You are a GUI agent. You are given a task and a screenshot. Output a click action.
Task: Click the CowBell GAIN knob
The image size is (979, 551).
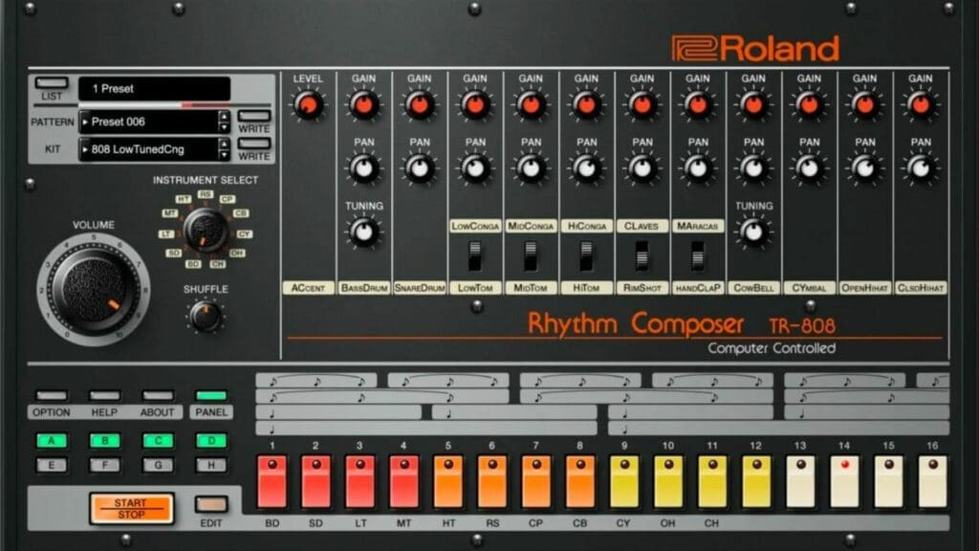tap(753, 105)
